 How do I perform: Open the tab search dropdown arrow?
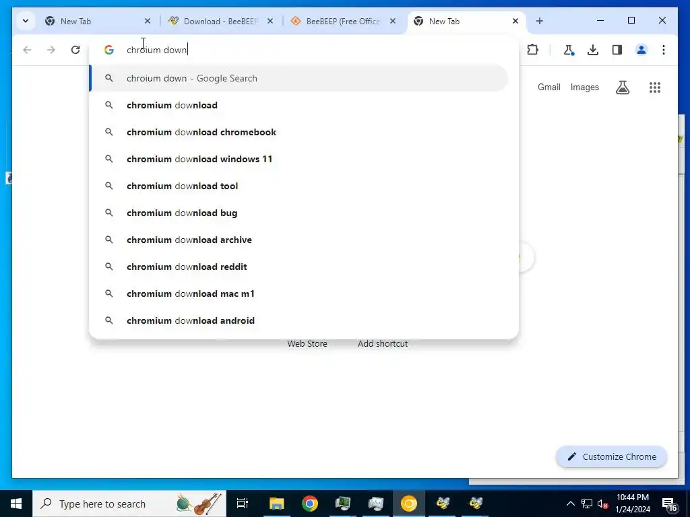pos(26,21)
